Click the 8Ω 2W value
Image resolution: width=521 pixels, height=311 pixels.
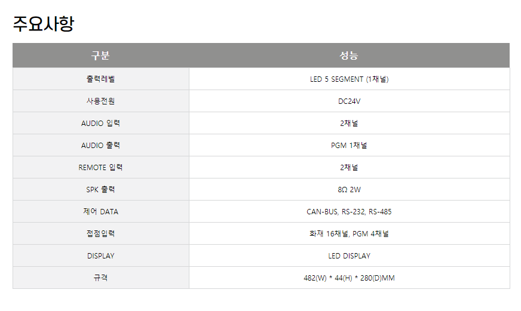coord(349,189)
